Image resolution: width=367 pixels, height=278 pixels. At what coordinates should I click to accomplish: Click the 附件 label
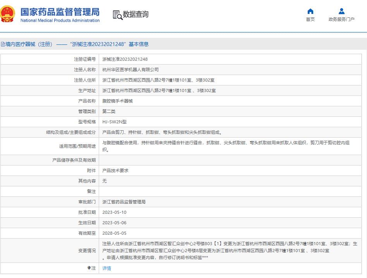pyautogui.click(x=91, y=171)
